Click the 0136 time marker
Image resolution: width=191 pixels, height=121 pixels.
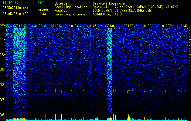(x=111, y=26)
